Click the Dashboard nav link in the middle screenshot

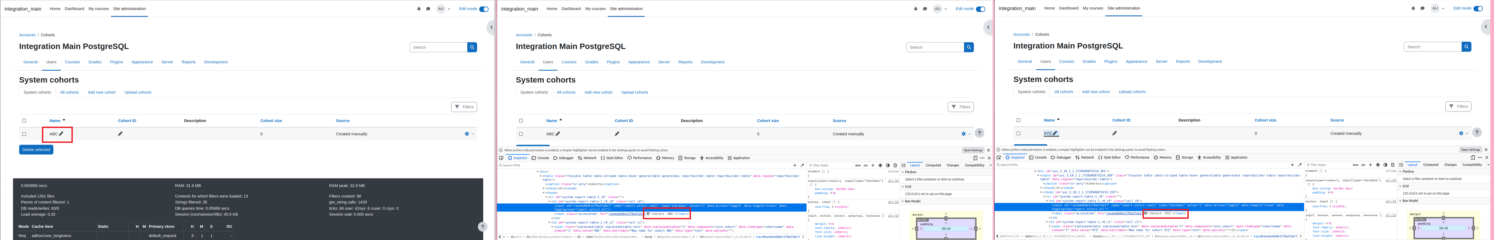pyautogui.click(x=571, y=9)
